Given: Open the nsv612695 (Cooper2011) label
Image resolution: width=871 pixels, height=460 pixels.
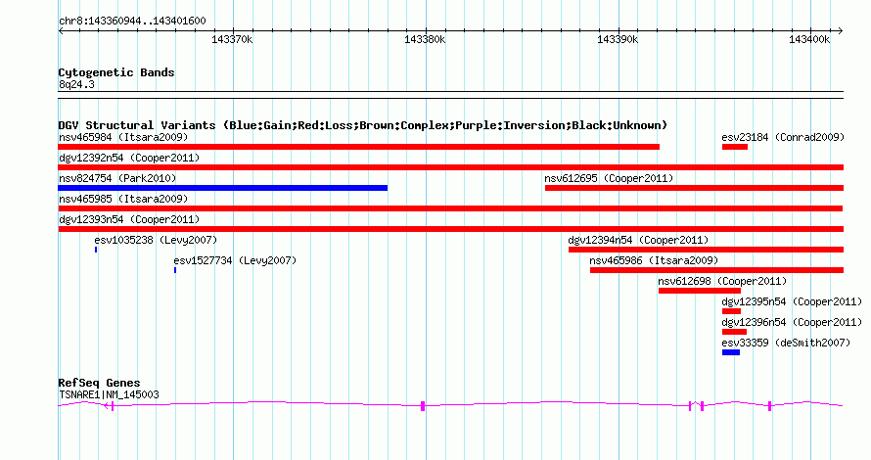Looking at the screenshot, I should point(609,178).
